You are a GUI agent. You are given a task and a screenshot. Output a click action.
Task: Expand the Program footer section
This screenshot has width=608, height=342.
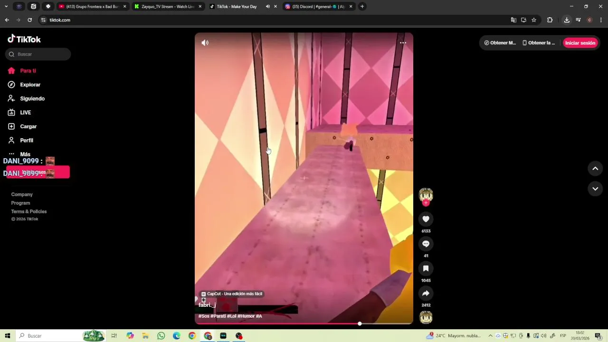coord(20,203)
